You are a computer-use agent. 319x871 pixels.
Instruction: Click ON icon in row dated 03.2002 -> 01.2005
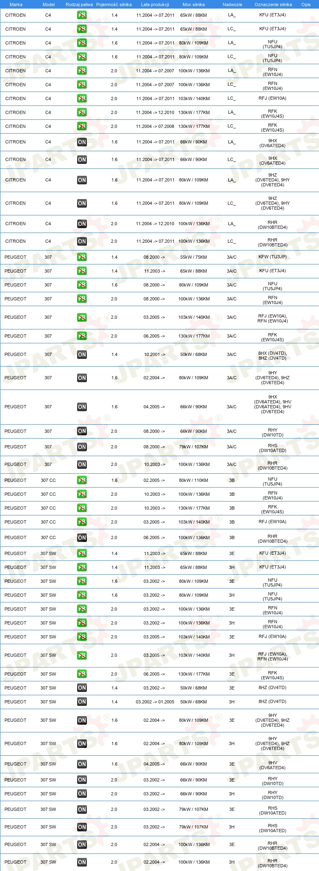(x=82, y=702)
